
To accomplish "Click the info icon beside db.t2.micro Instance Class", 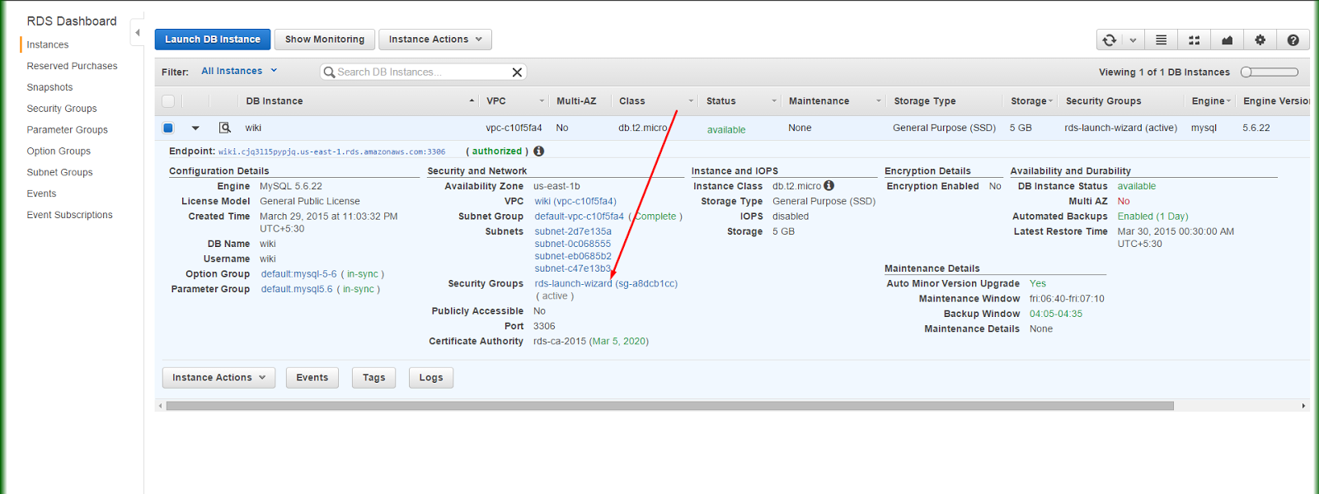I will [829, 186].
